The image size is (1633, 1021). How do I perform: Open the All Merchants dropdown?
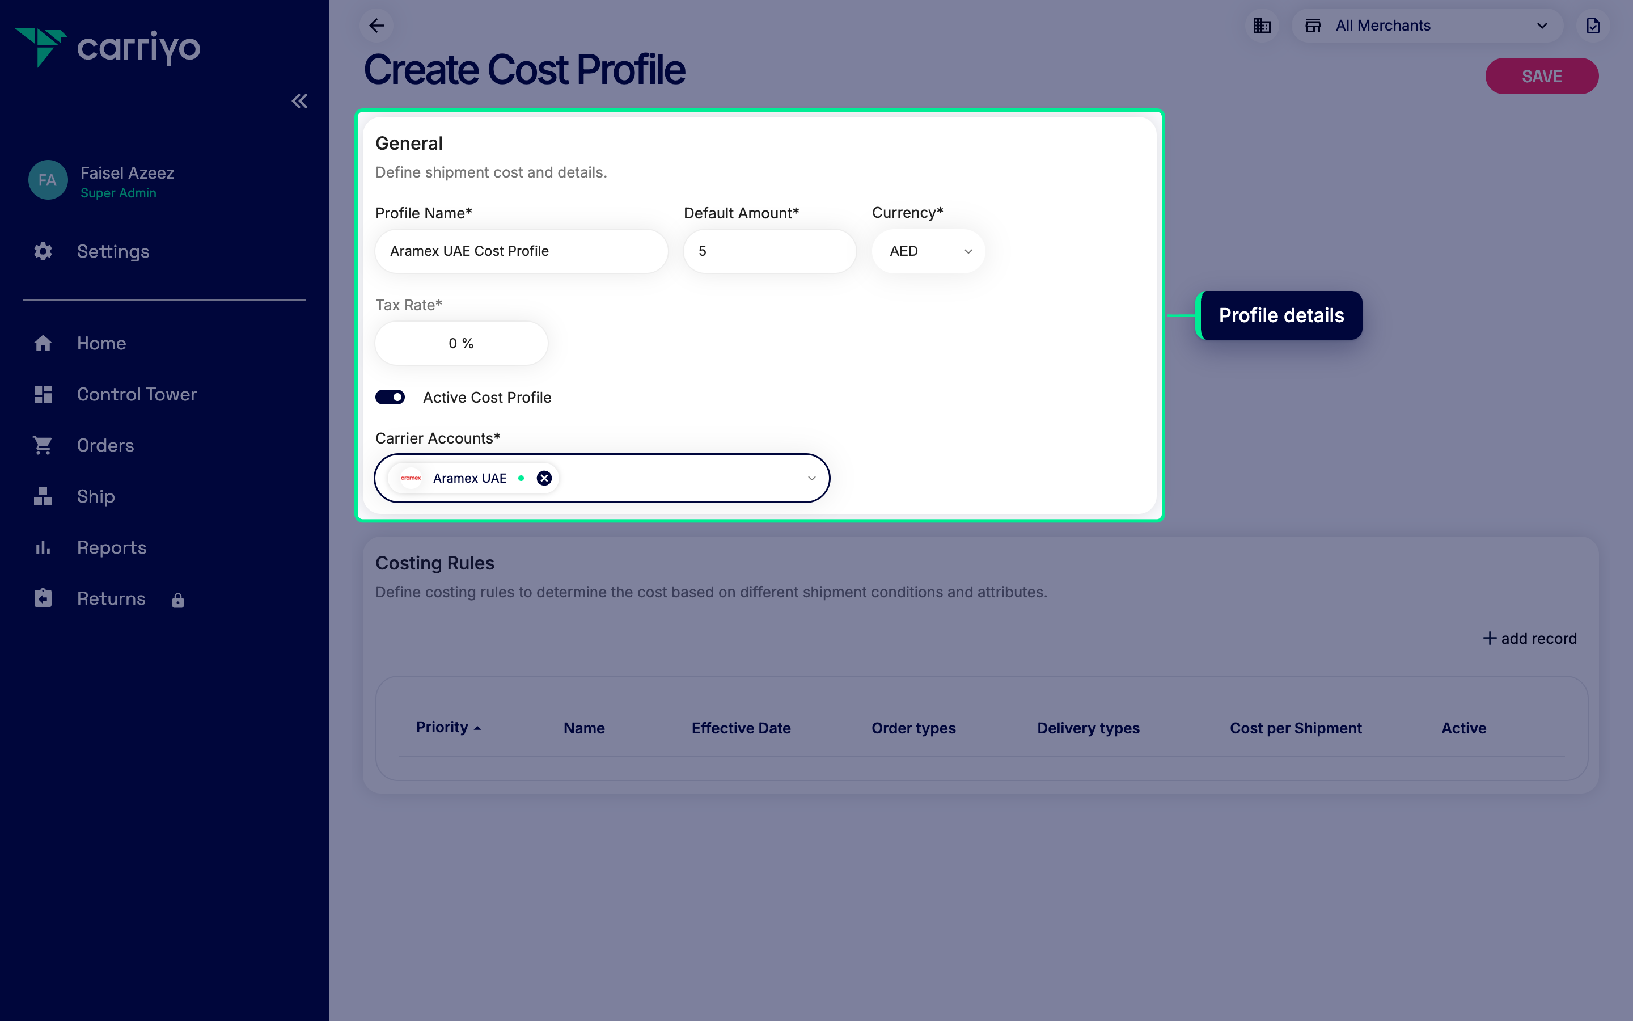pyautogui.click(x=1428, y=26)
